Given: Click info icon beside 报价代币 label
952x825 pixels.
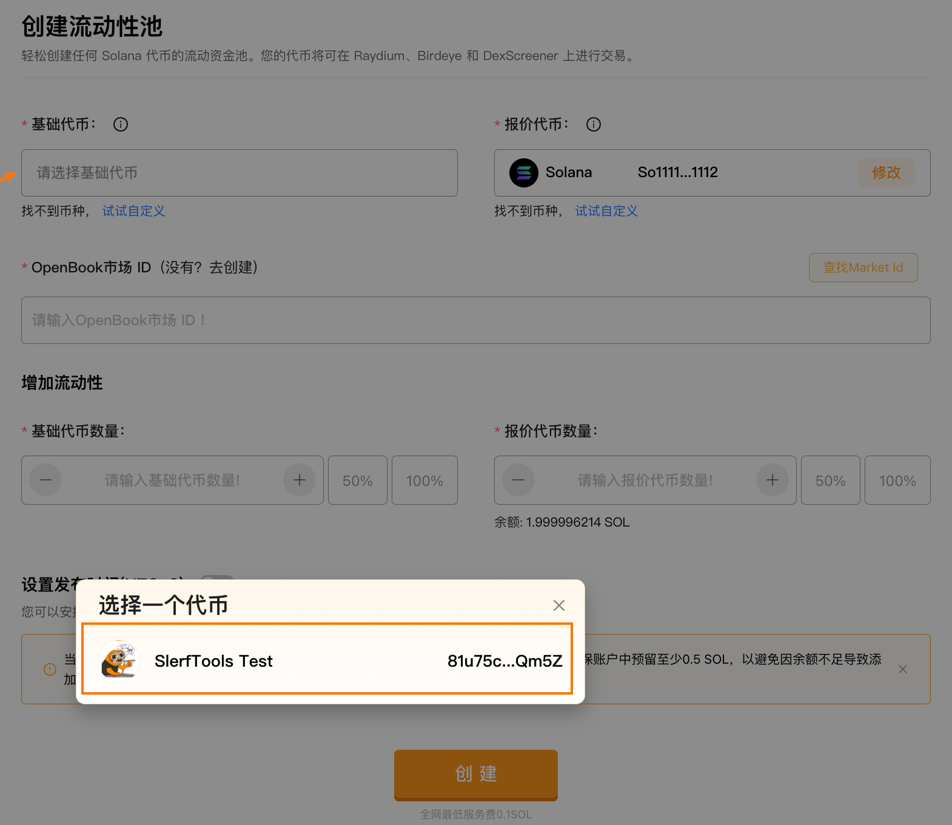Looking at the screenshot, I should pos(594,124).
